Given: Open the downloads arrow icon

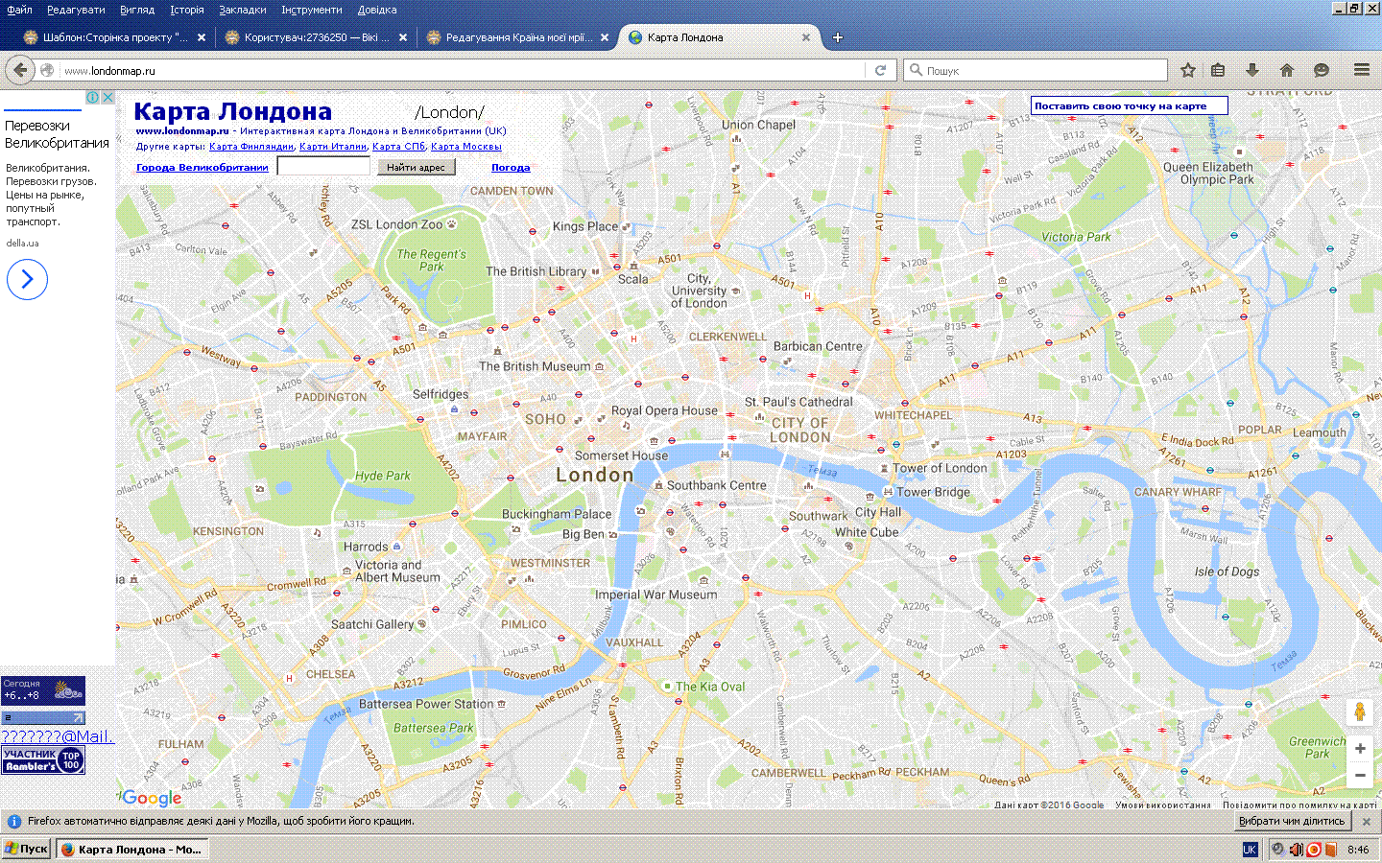Looking at the screenshot, I should [x=1252, y=70].
